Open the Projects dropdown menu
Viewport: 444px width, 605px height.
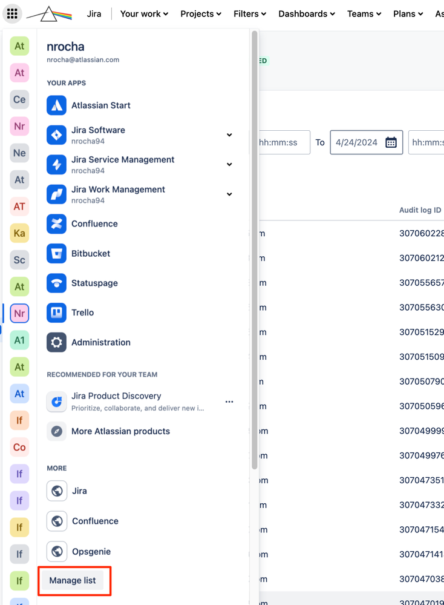[201, 14]
